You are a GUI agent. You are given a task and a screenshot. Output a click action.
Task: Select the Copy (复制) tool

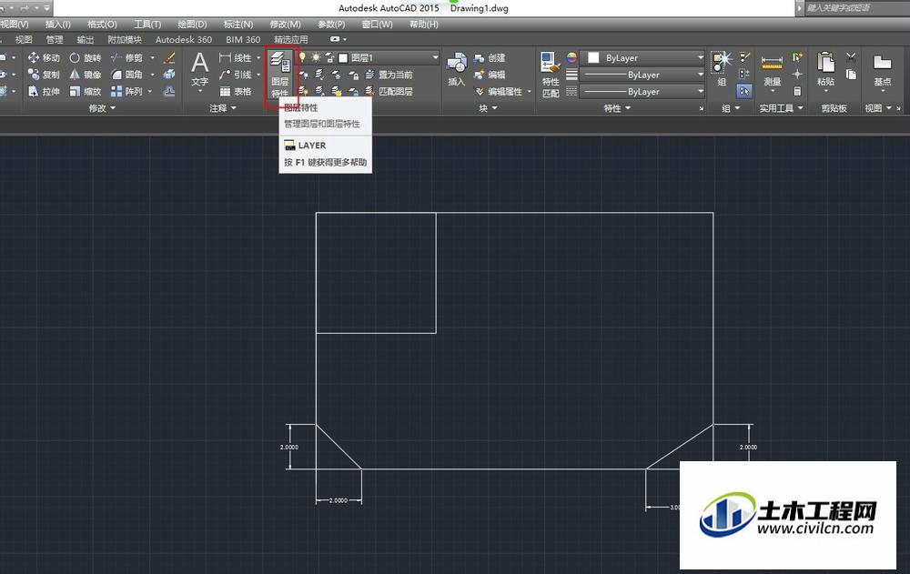(44, 75)
